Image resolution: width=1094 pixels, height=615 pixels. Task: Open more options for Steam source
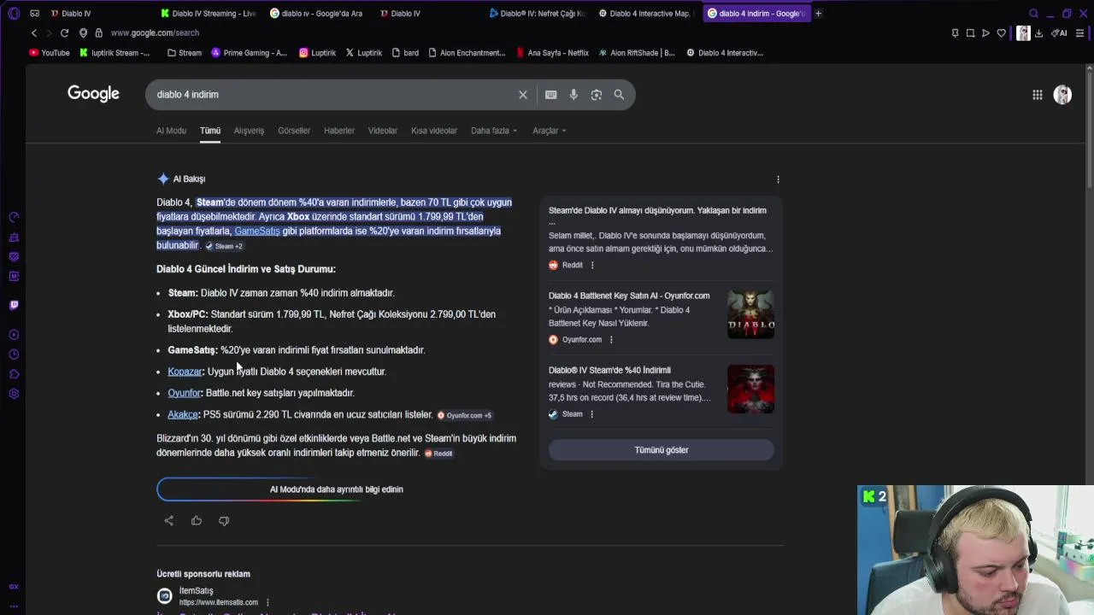coord(591,414)
